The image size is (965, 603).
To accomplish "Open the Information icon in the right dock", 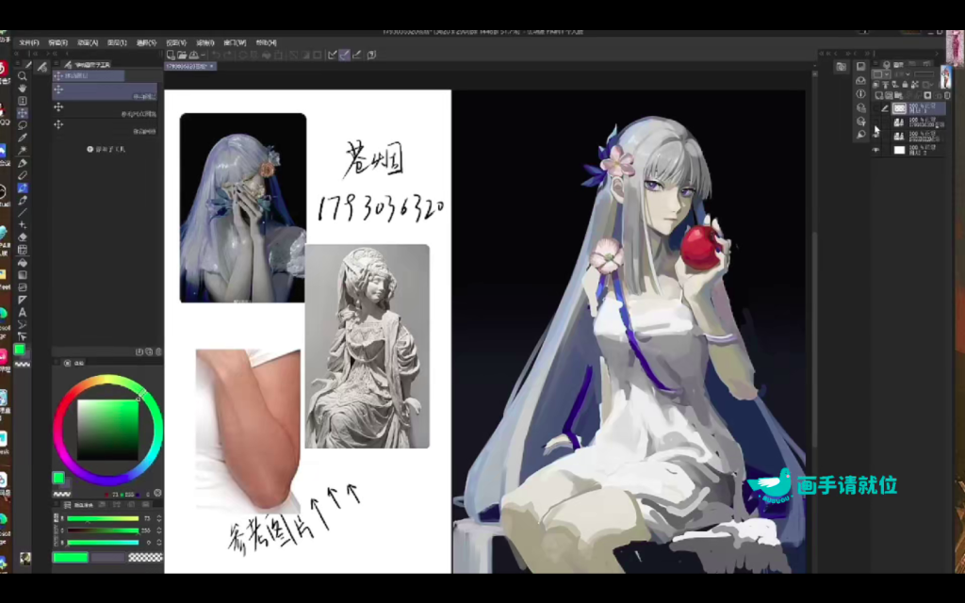I will click(860, 94).
